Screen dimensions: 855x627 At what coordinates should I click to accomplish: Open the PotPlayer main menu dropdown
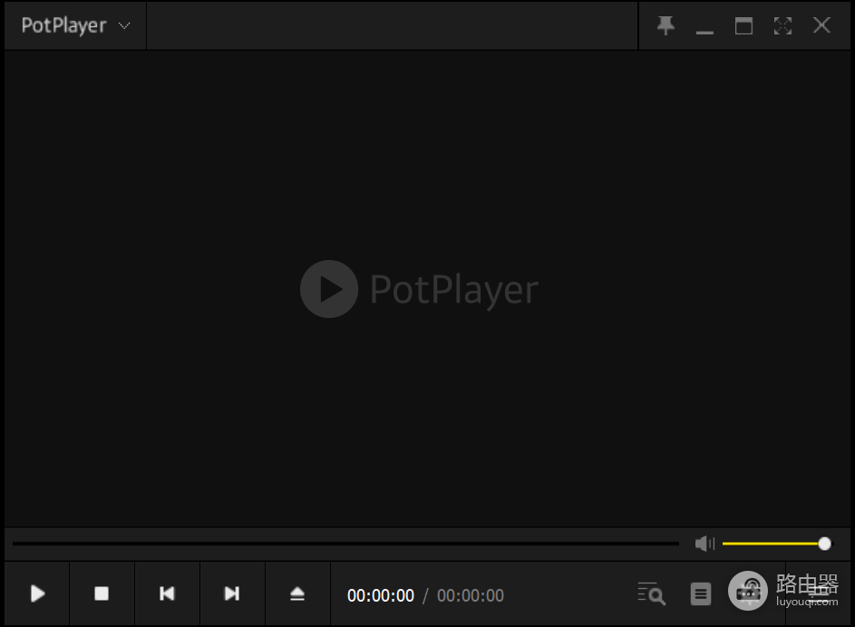pos(75,25)
